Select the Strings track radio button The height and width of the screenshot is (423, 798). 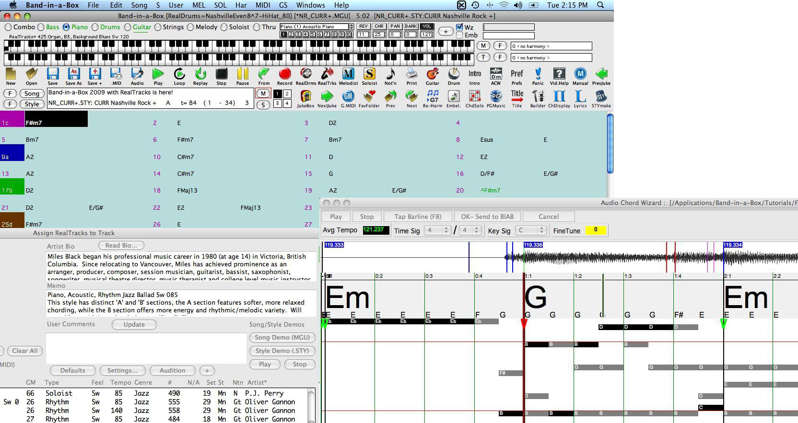pos(158,27)
